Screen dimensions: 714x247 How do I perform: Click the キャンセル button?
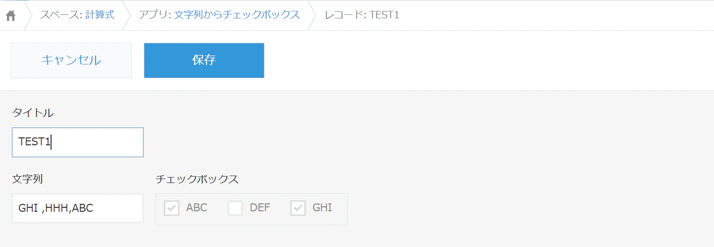[x=71, y=61]
